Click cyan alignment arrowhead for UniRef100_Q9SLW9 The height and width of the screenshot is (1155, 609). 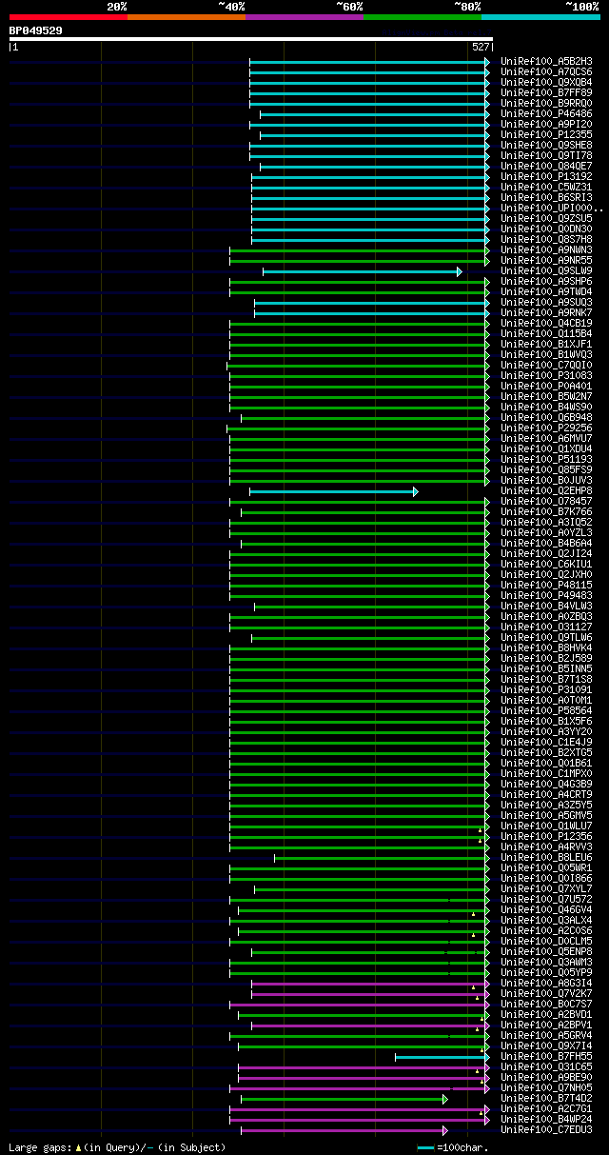pos(460,271)
